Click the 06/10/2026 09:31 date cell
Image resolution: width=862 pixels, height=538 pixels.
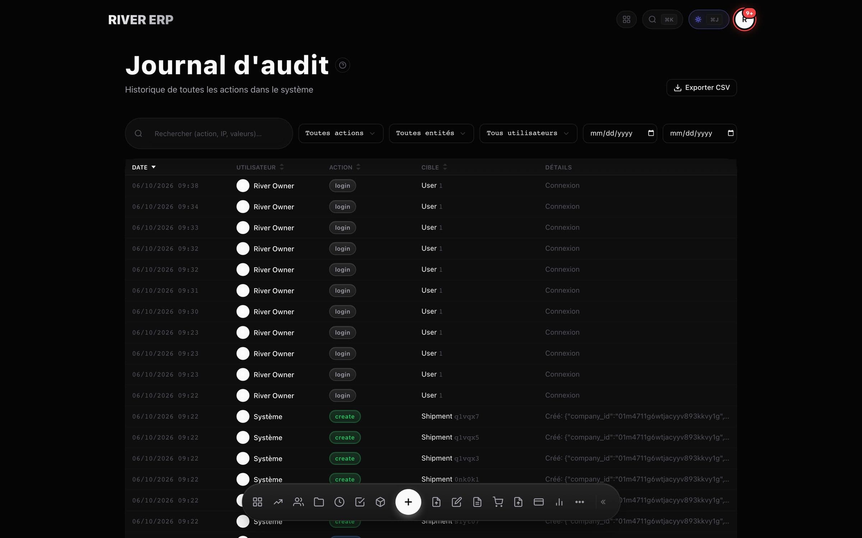click(x=165, y=291)
